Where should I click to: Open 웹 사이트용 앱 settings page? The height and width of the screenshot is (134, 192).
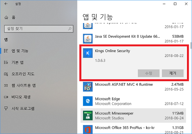pyautogui.click(x=23, y=85)
